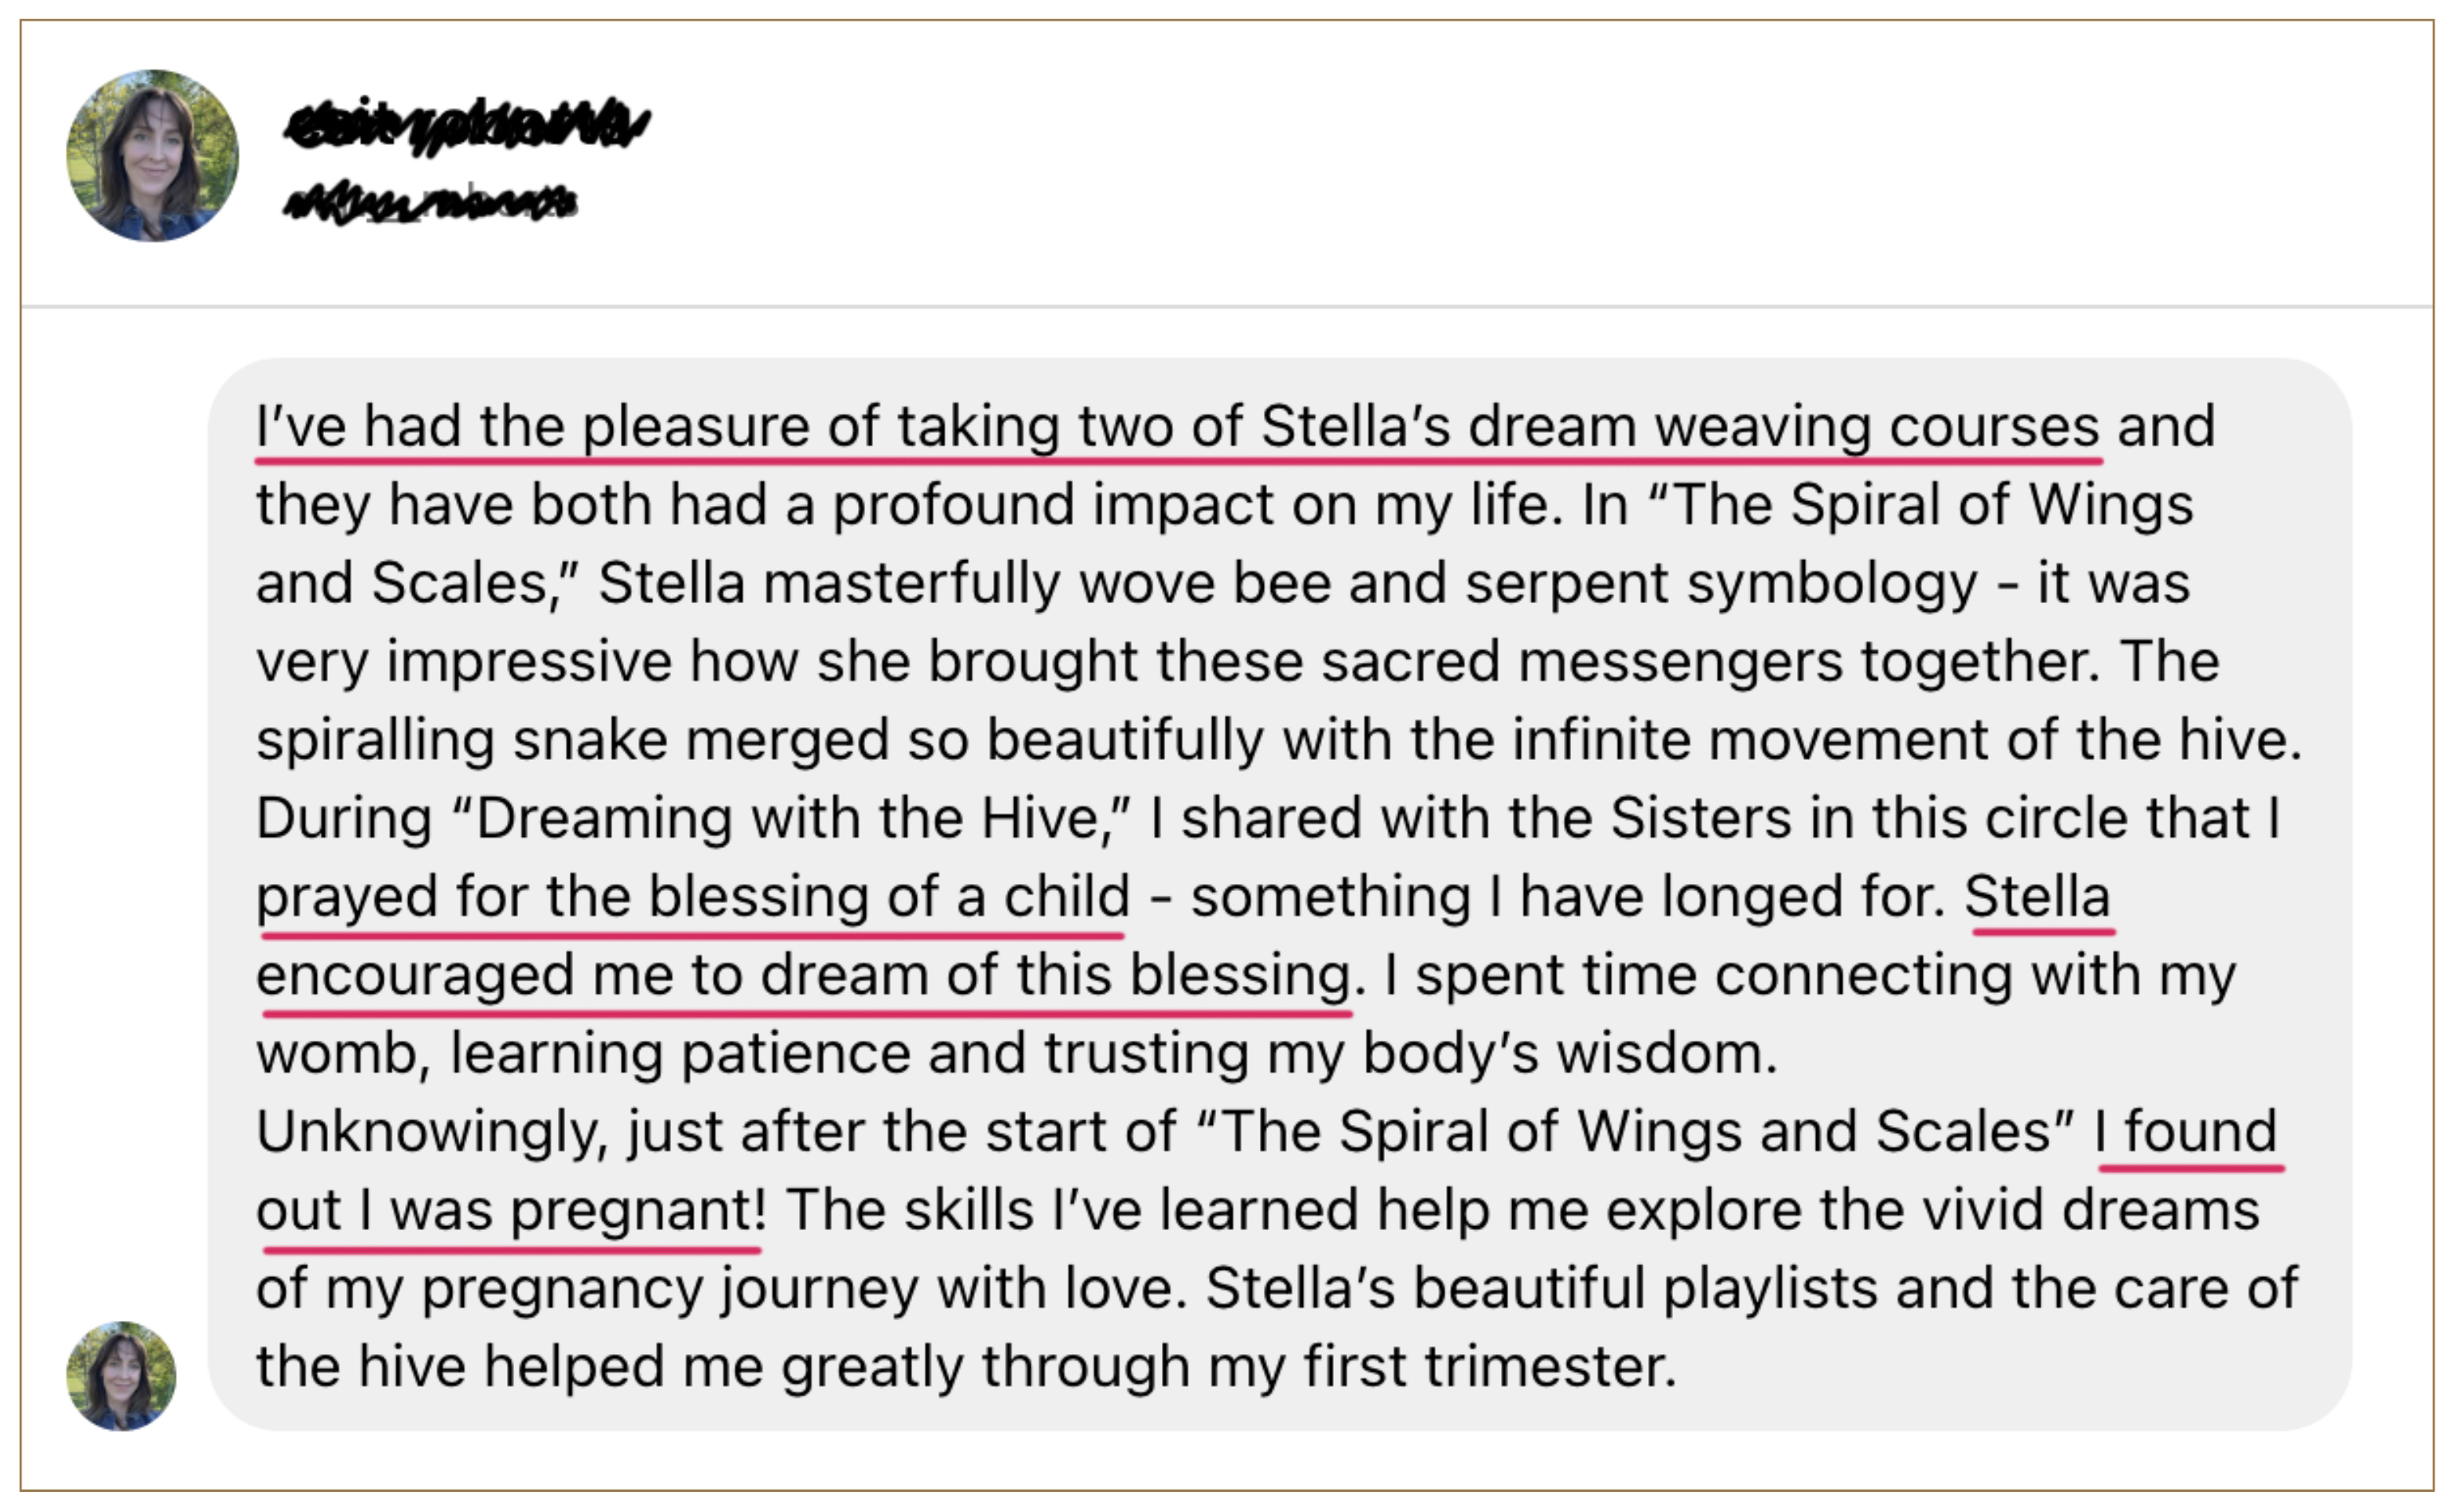The width and height of the screenshot is (2464, 1507).
Task: Click underlined "out I was pregnant!" text
Action: (x=511, y=1211)
